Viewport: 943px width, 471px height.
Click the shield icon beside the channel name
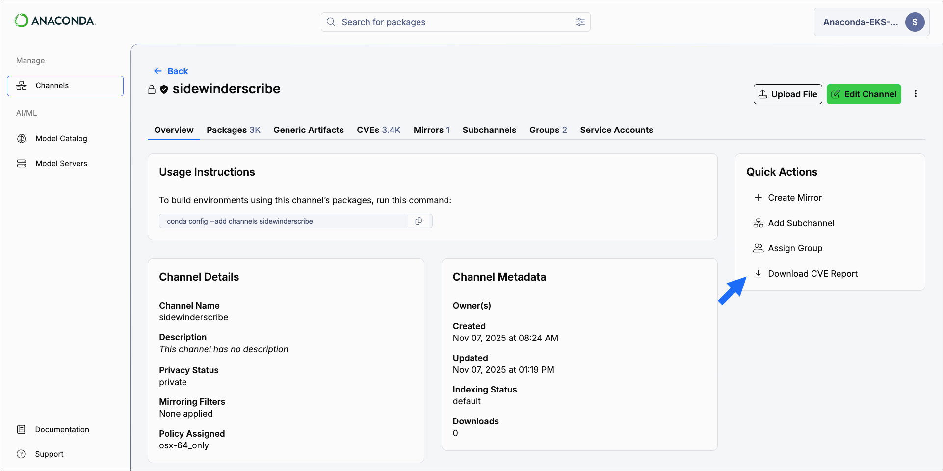(165, 90)
